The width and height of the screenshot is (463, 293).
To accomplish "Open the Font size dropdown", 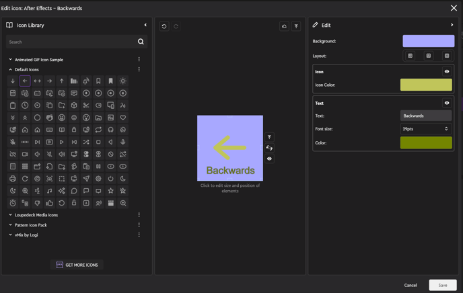I will 426,128.
